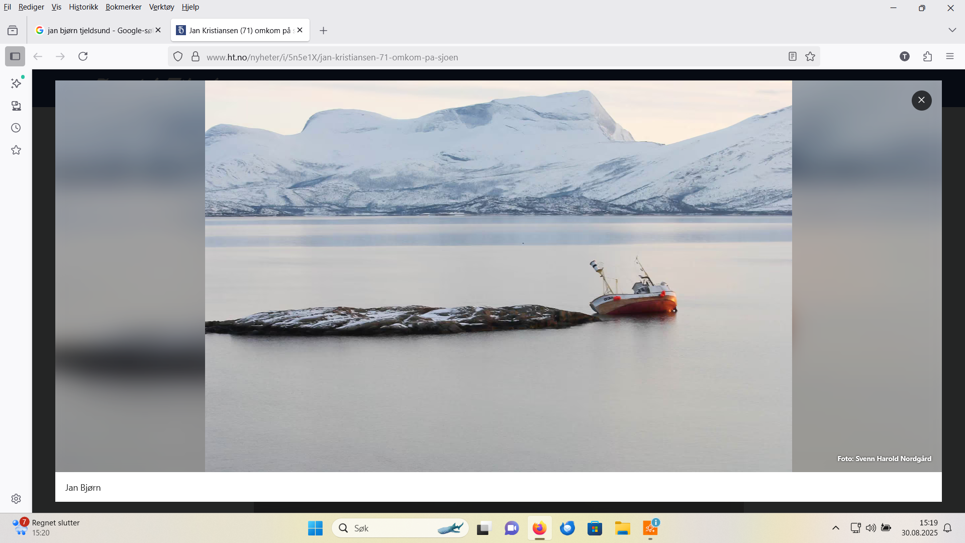Open synced tabs sidebar icon

pos(16,106)
